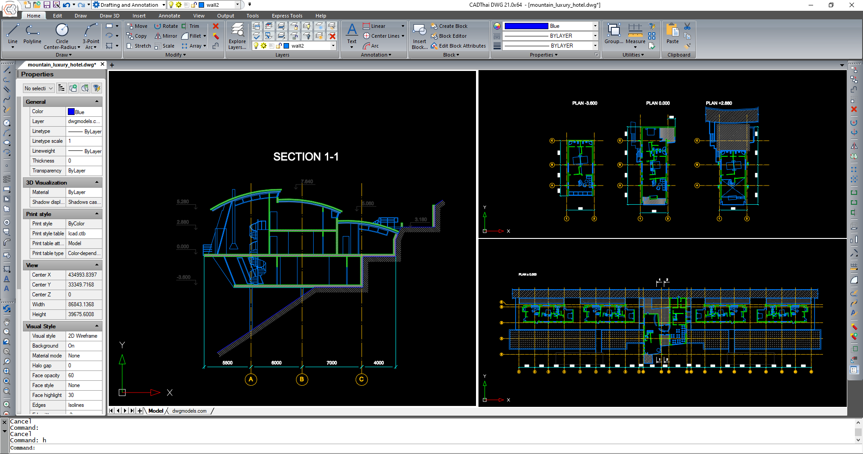Viewport: 863px width, 454px height.
Task: Use the Trim tool
Action: [x=190, y=26]
